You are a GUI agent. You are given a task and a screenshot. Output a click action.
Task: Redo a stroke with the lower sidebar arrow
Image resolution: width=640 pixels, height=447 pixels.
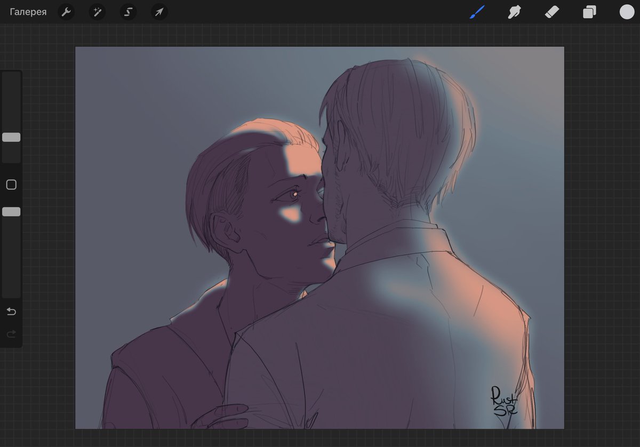pyautogui.click(x=11, y=334)
